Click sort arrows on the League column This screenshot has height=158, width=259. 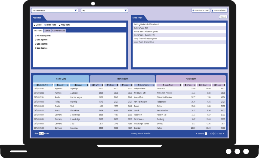[88, 85]
